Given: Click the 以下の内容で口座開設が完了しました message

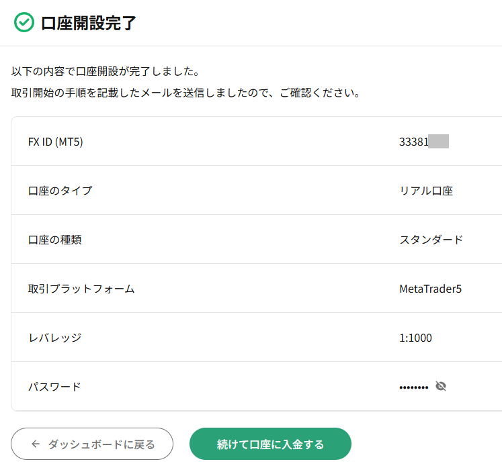Looking at the screenshot, I should [x=106, y=71].
